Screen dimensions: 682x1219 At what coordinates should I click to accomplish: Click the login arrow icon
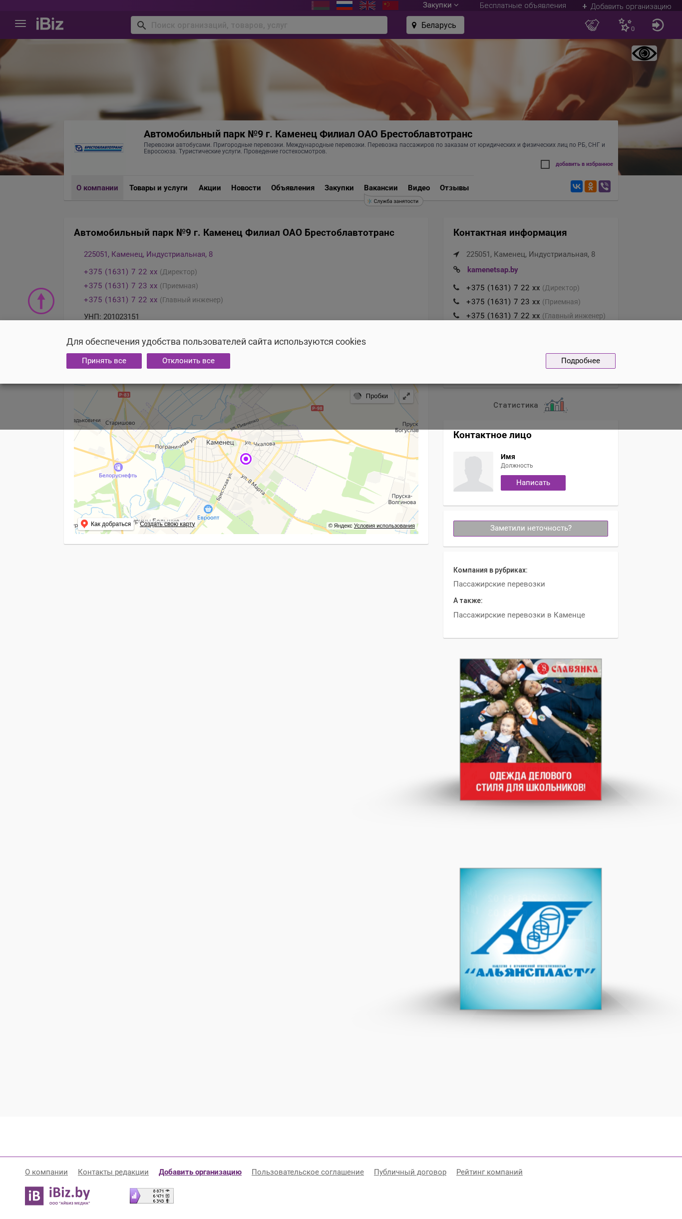658,25
